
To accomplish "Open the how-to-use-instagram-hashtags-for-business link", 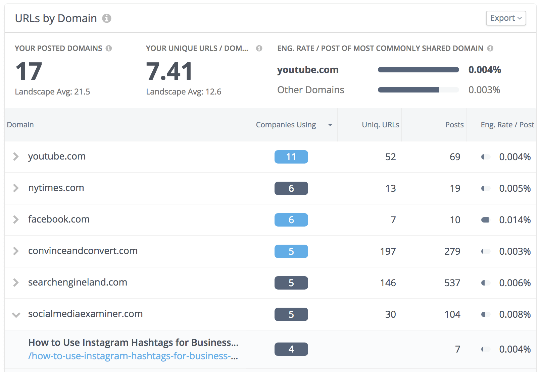I will pos(133,356).
